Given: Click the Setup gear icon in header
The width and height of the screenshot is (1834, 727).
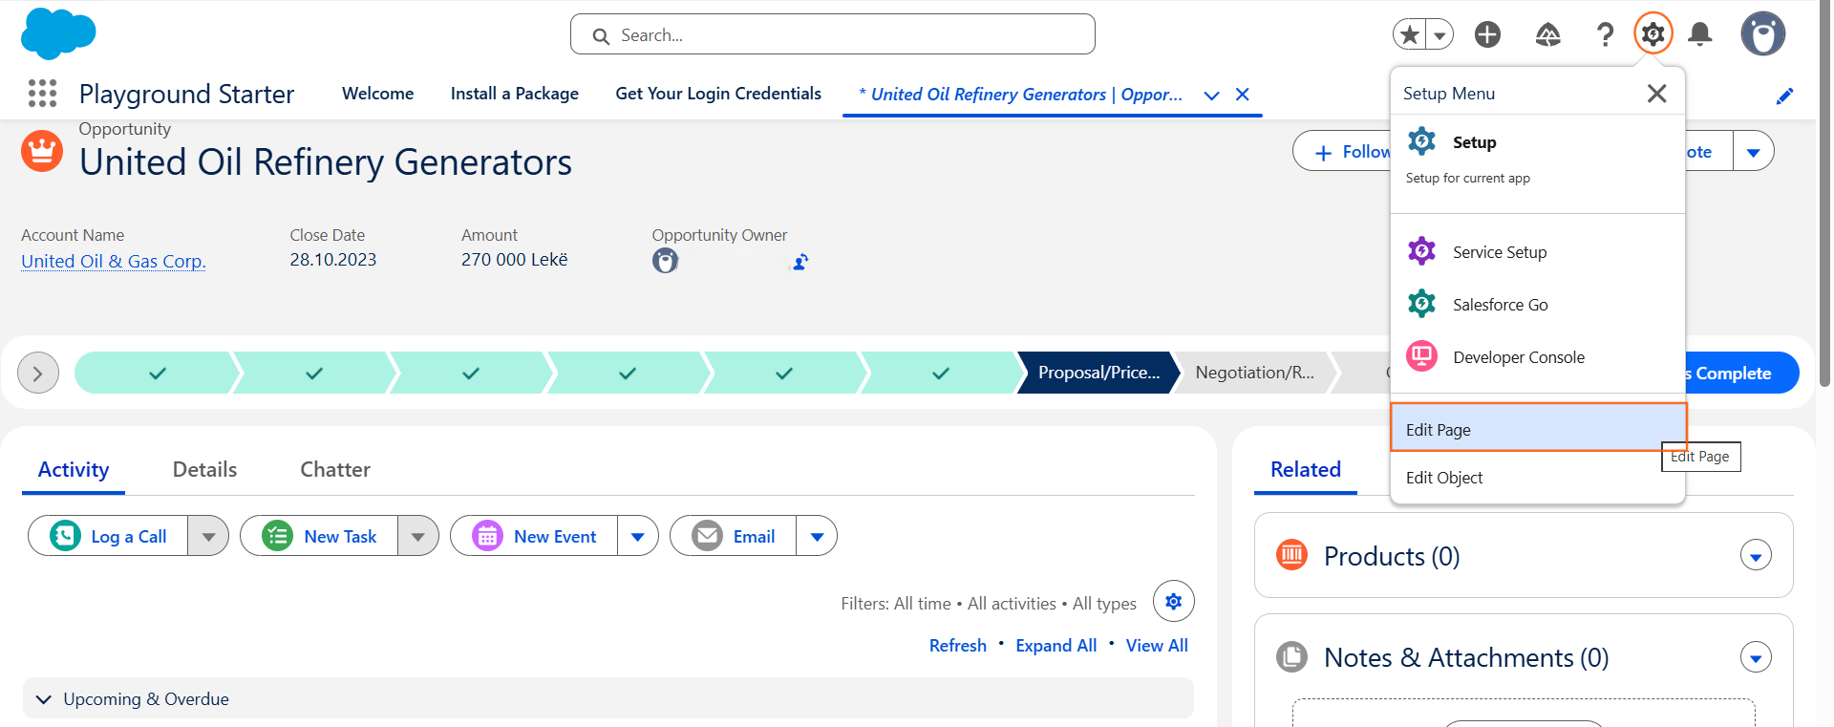Looking at the screenshot, I should (x=1653, y=34).
